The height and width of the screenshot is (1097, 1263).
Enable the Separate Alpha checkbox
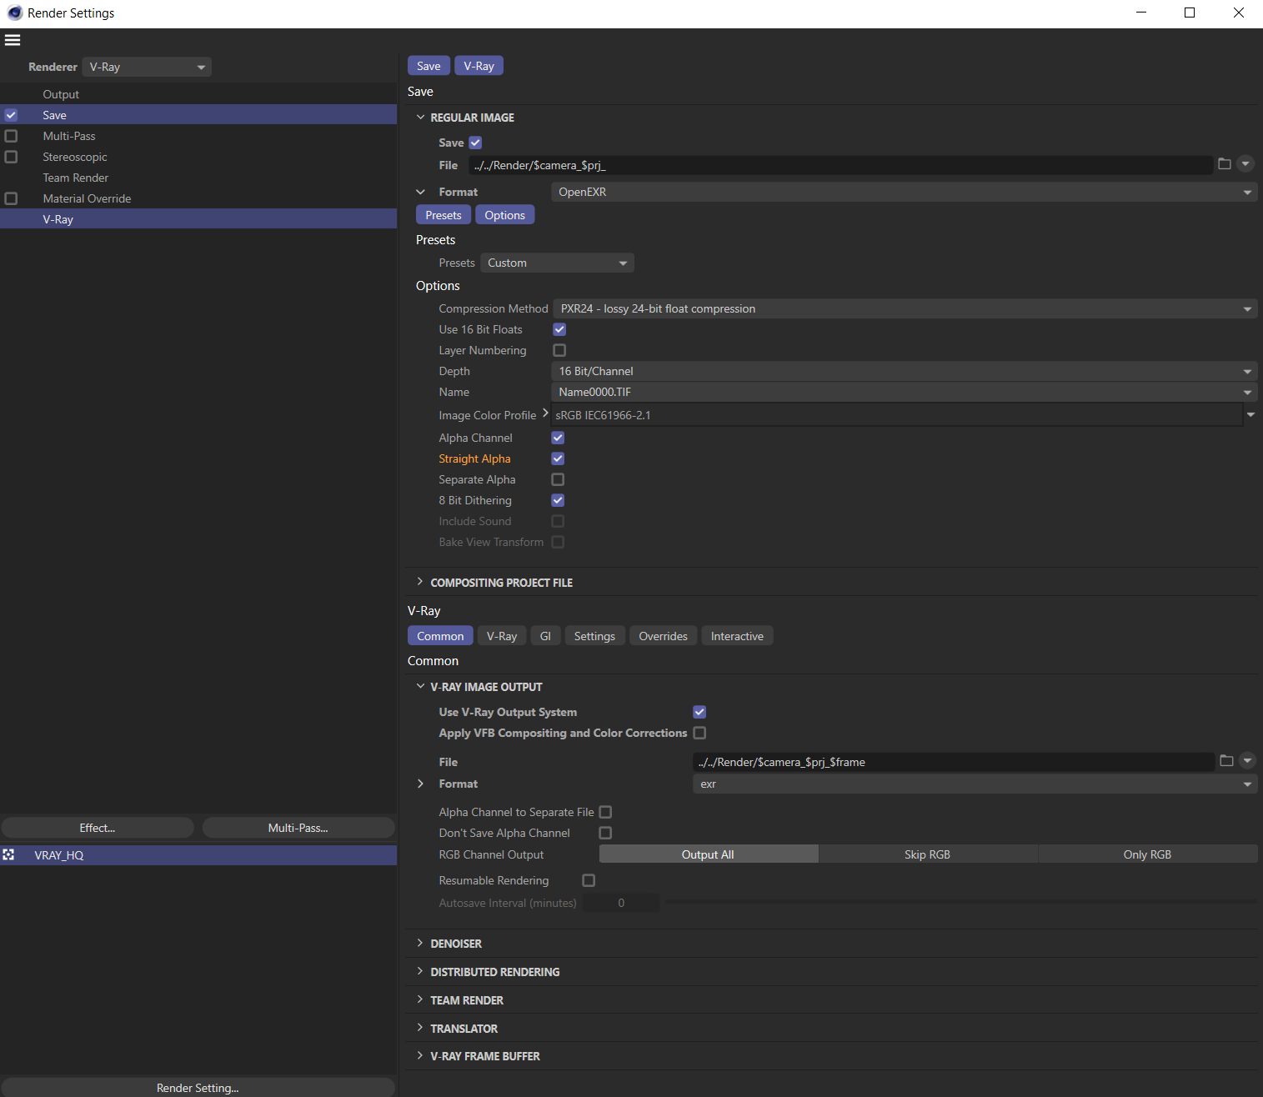pyautogui.click(x=558, y=479)
